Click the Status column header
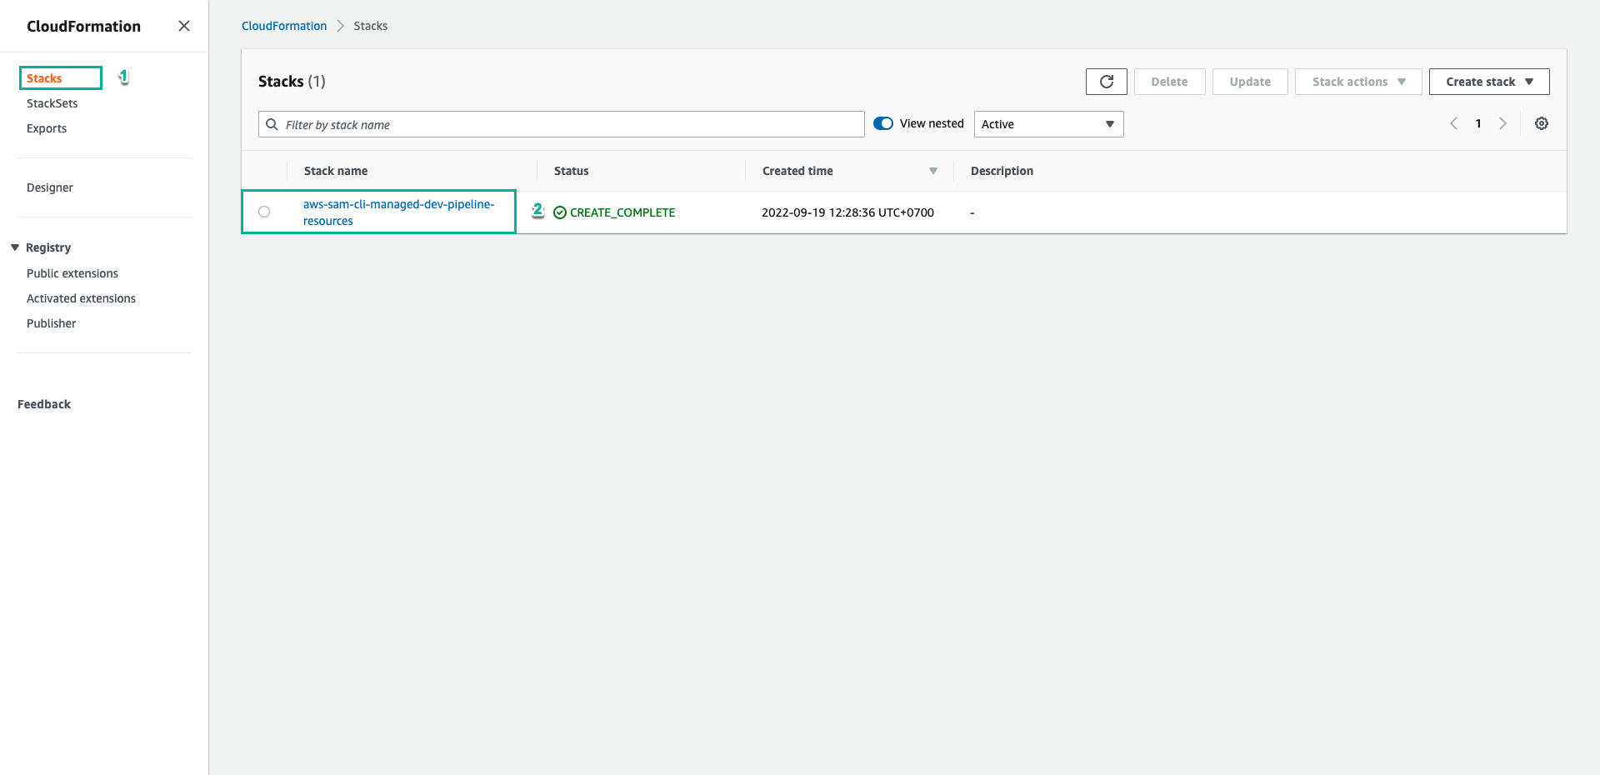Viewport: 1600px width, 775px height. coord(572,171)
